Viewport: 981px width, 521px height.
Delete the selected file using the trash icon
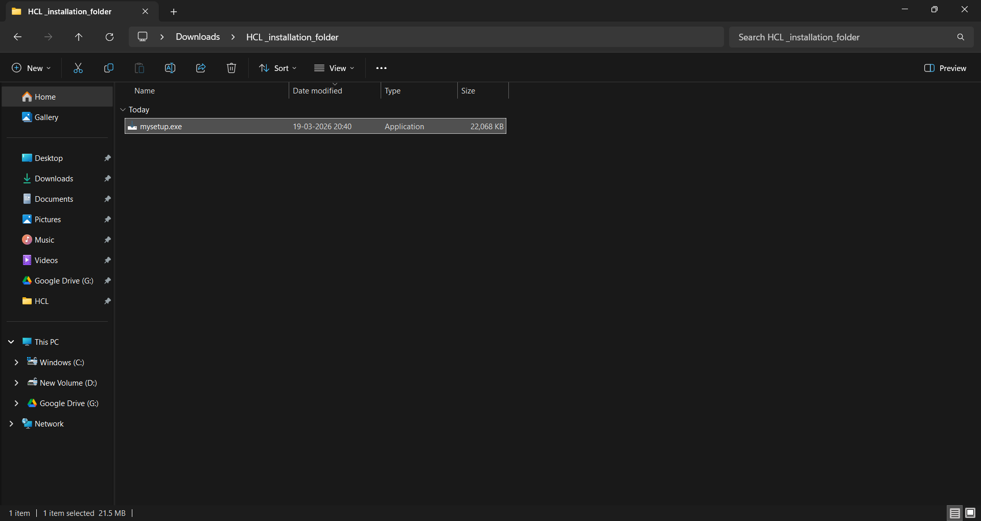(231, 67)
